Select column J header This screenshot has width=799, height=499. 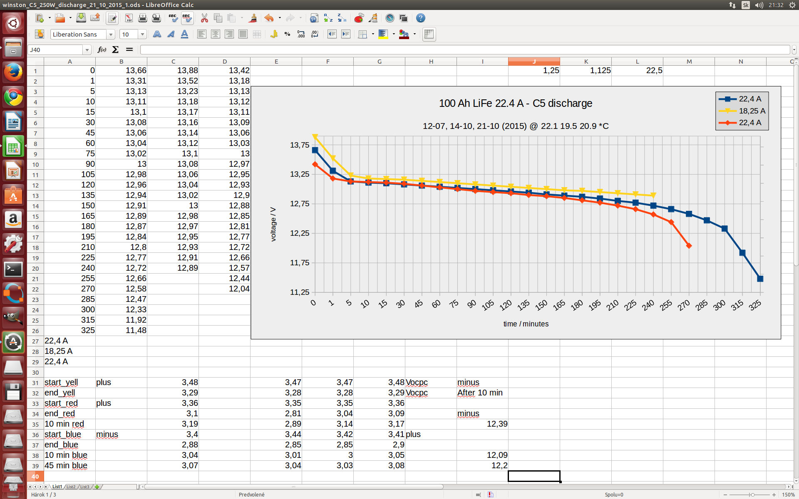pyautogui.click(x=534, y=61)
